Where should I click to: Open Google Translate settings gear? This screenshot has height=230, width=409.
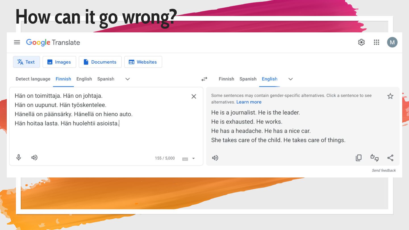pyautogui.click(x=361, y=42)
